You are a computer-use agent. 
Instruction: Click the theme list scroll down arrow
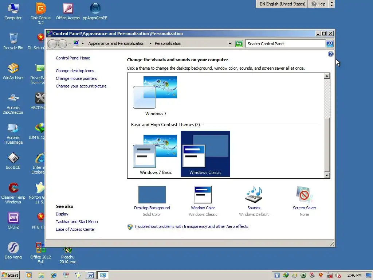click(x=327, y=175)
